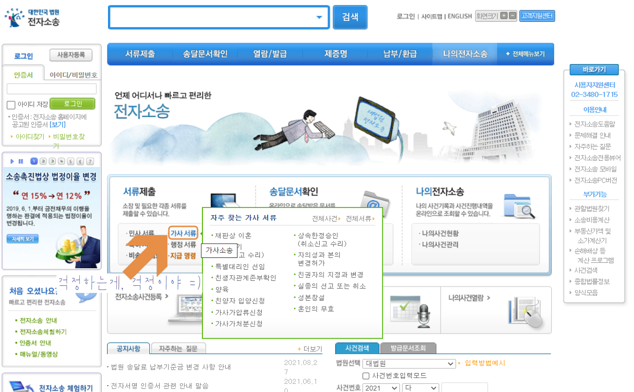
Task: Switch to the 인증서 login tab
Action: click(x=23, y=75)
